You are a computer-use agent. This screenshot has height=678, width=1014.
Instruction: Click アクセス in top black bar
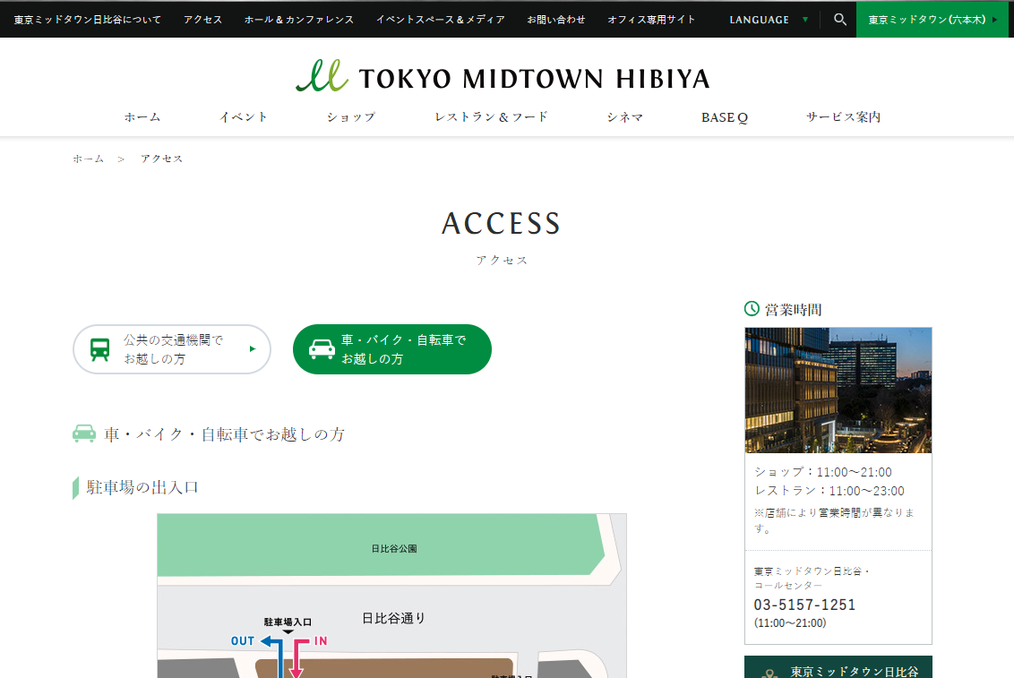(202, 20)
